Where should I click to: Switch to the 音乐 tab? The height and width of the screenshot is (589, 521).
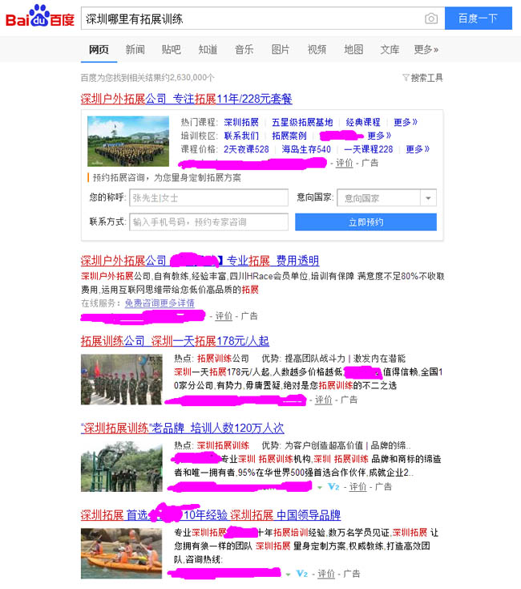coord(244,50)
